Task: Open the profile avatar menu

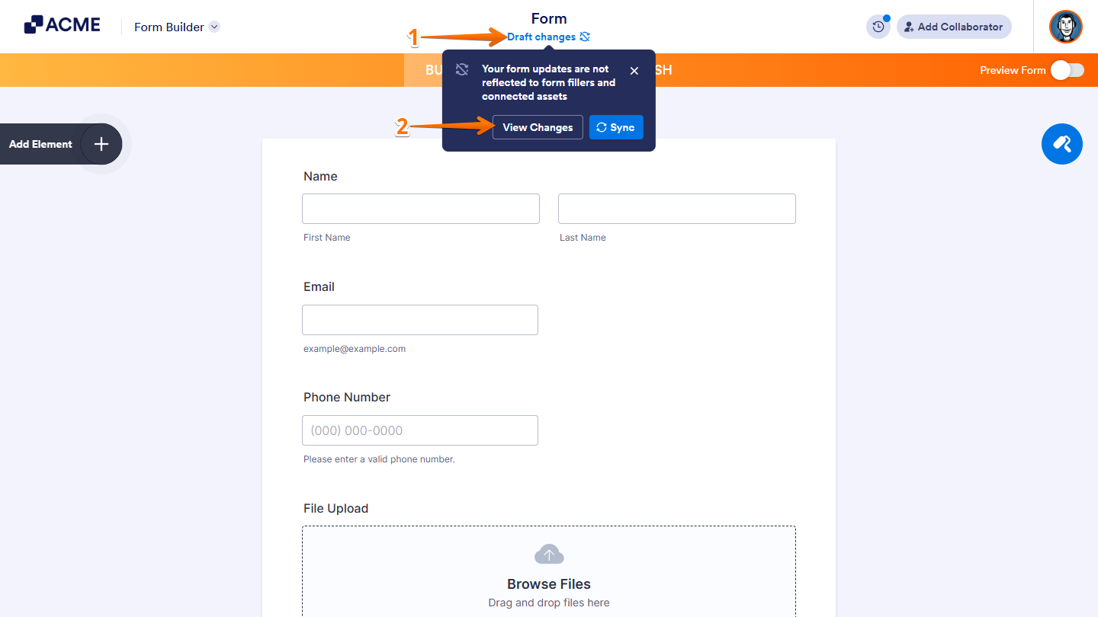Action: [x=1065, y=27]
